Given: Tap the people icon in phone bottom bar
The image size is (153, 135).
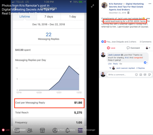Looking at the screenshot, I should coord(30,130).
